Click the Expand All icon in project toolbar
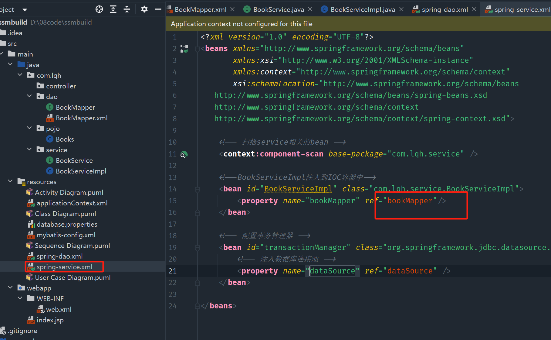Image resolution: width=551 pixels, height=340 pixels. [113, 9]
